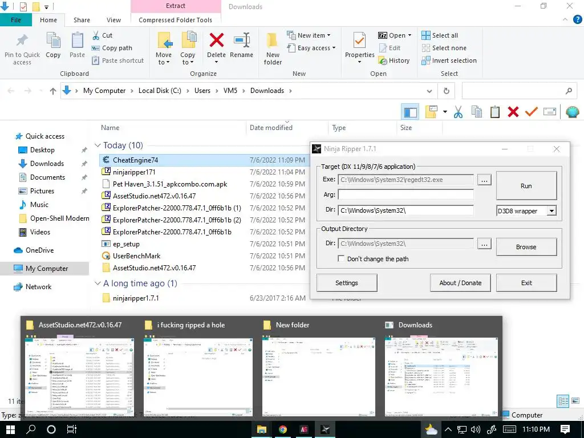Screen dimensions: 584x438
Task: Click Select all in the Select group
Action: click(x=440, y=35)
